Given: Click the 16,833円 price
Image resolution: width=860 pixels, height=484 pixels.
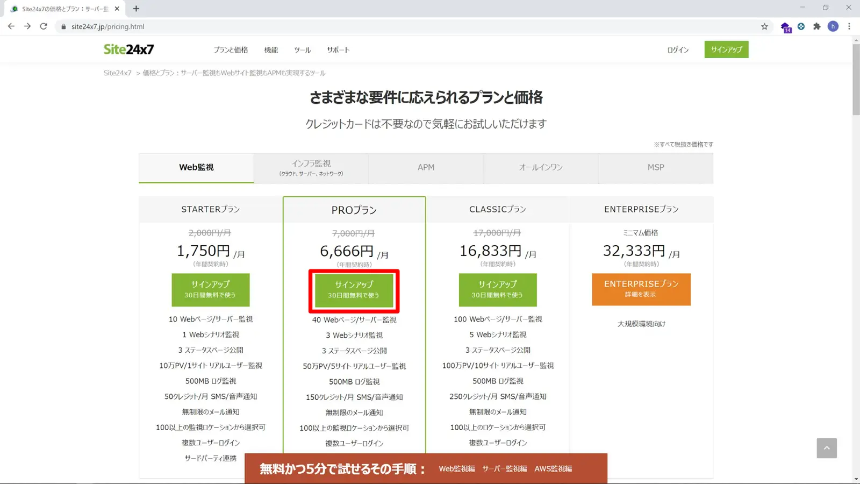Looking at the screenshot, I should click(491, 251).
